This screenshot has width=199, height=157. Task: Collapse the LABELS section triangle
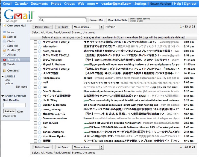(3, 76)
